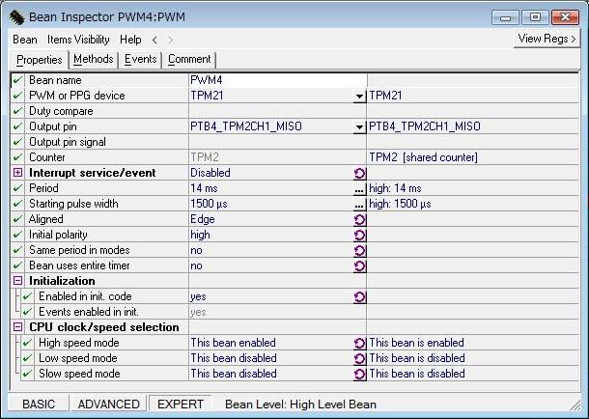Click the green check mark beside Output pin

(17, 126)
